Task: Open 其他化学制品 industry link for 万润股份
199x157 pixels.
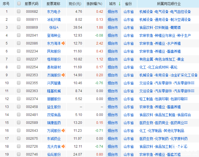Action: point(174,131)
